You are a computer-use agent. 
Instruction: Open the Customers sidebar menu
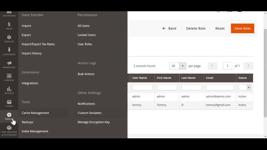click(x=9, y=52)
